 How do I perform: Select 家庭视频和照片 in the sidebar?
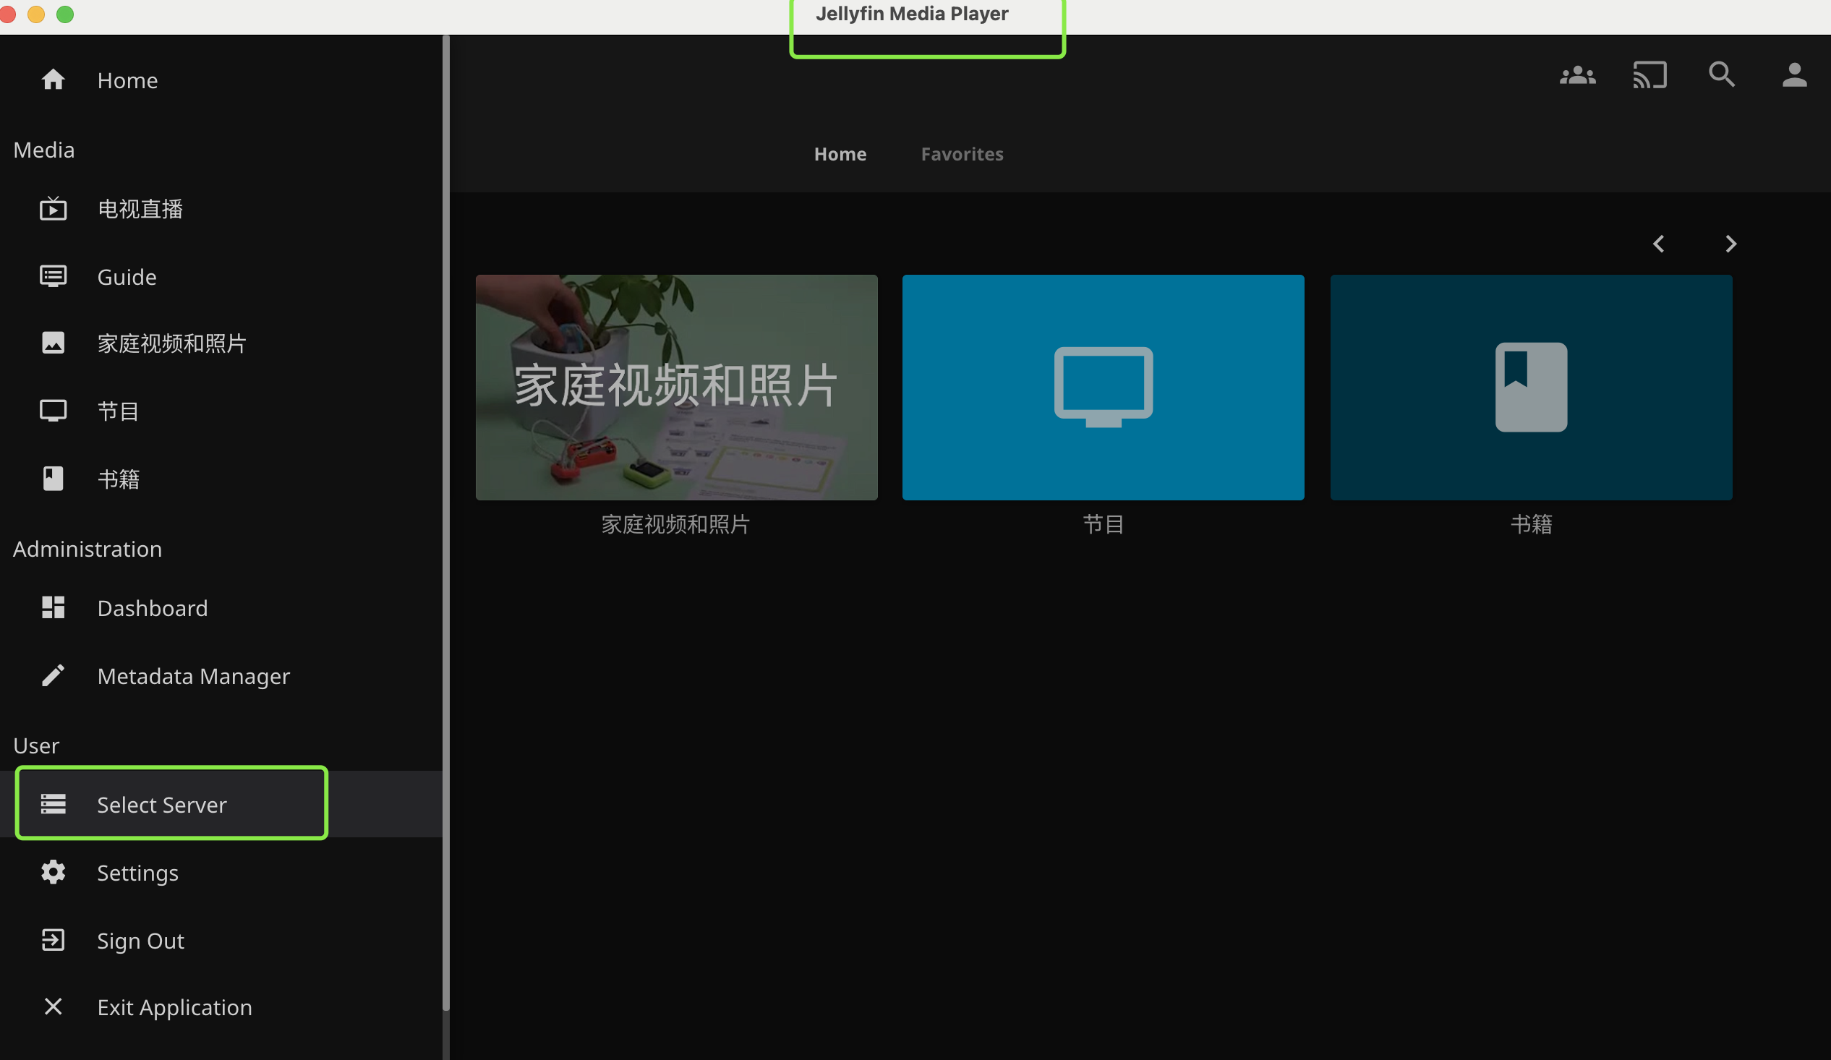(171, 343)
